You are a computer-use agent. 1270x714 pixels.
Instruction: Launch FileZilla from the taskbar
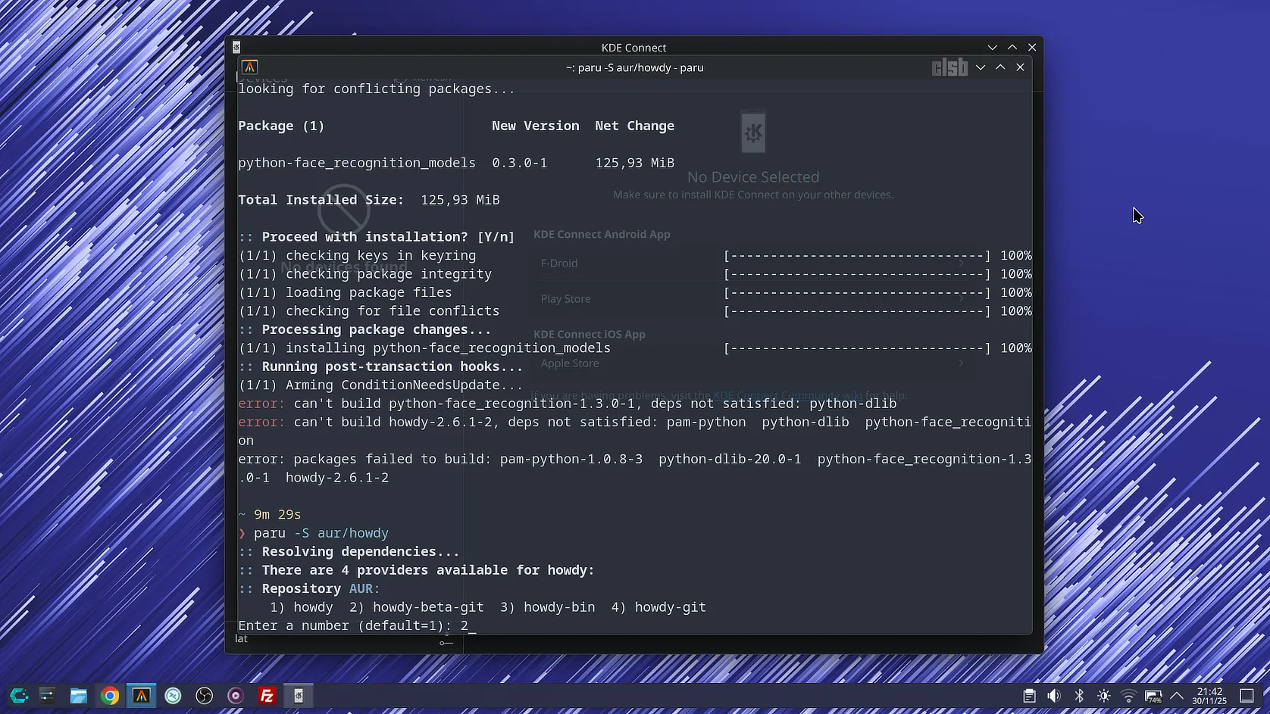click(x=267, y=696)
